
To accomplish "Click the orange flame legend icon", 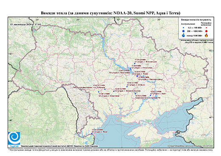I will [x=207, y=35].
